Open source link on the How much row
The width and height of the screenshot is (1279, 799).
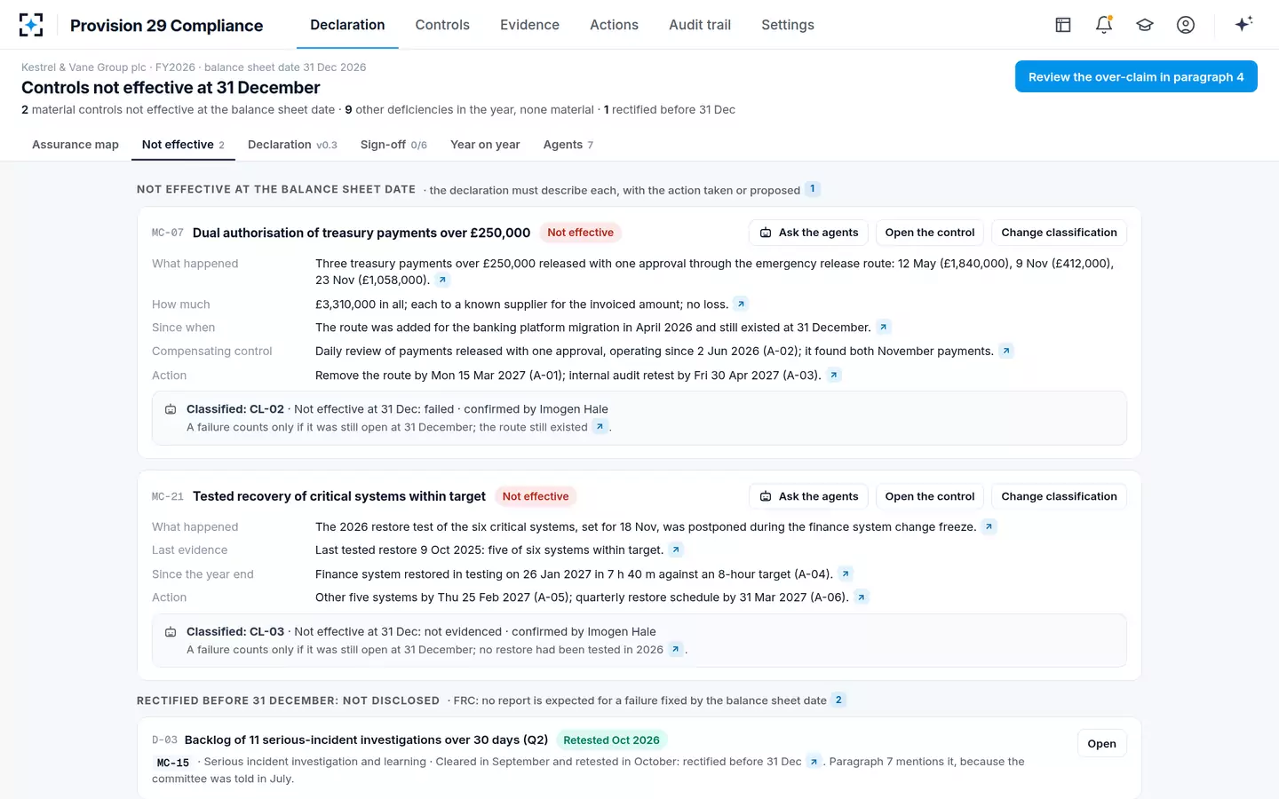741,305
